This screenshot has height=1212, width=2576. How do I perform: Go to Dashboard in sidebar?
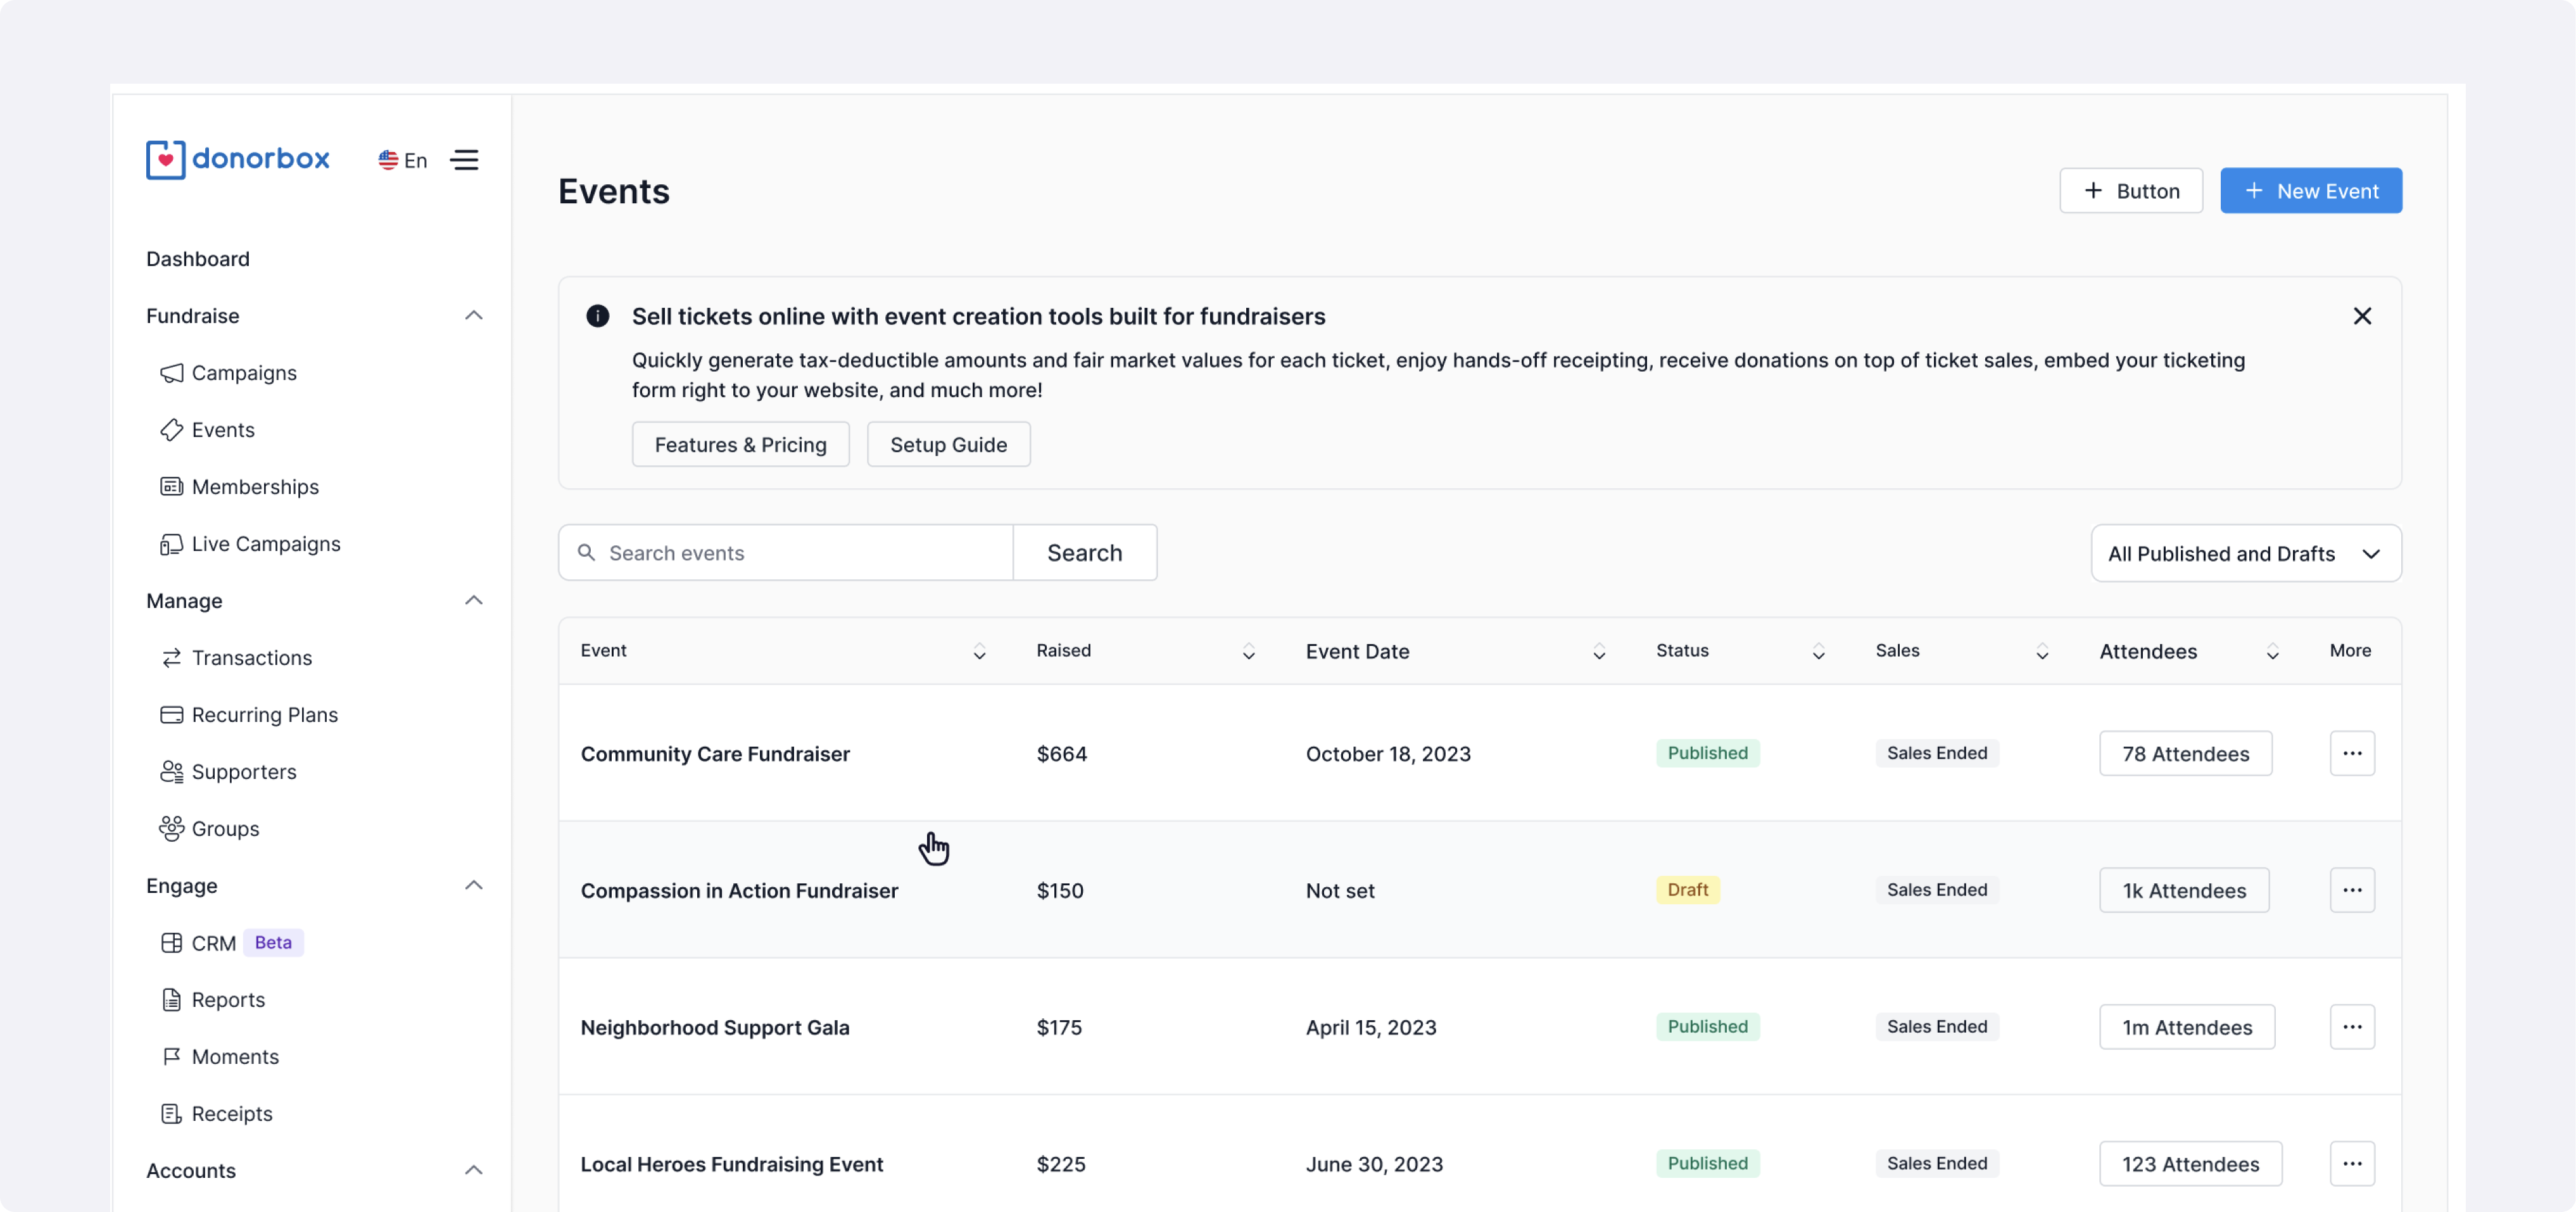pos(198,259)
